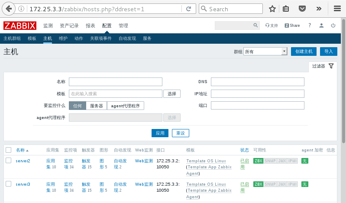Open help via the question mark icon

pyautogui.click(x=310, y=26)
